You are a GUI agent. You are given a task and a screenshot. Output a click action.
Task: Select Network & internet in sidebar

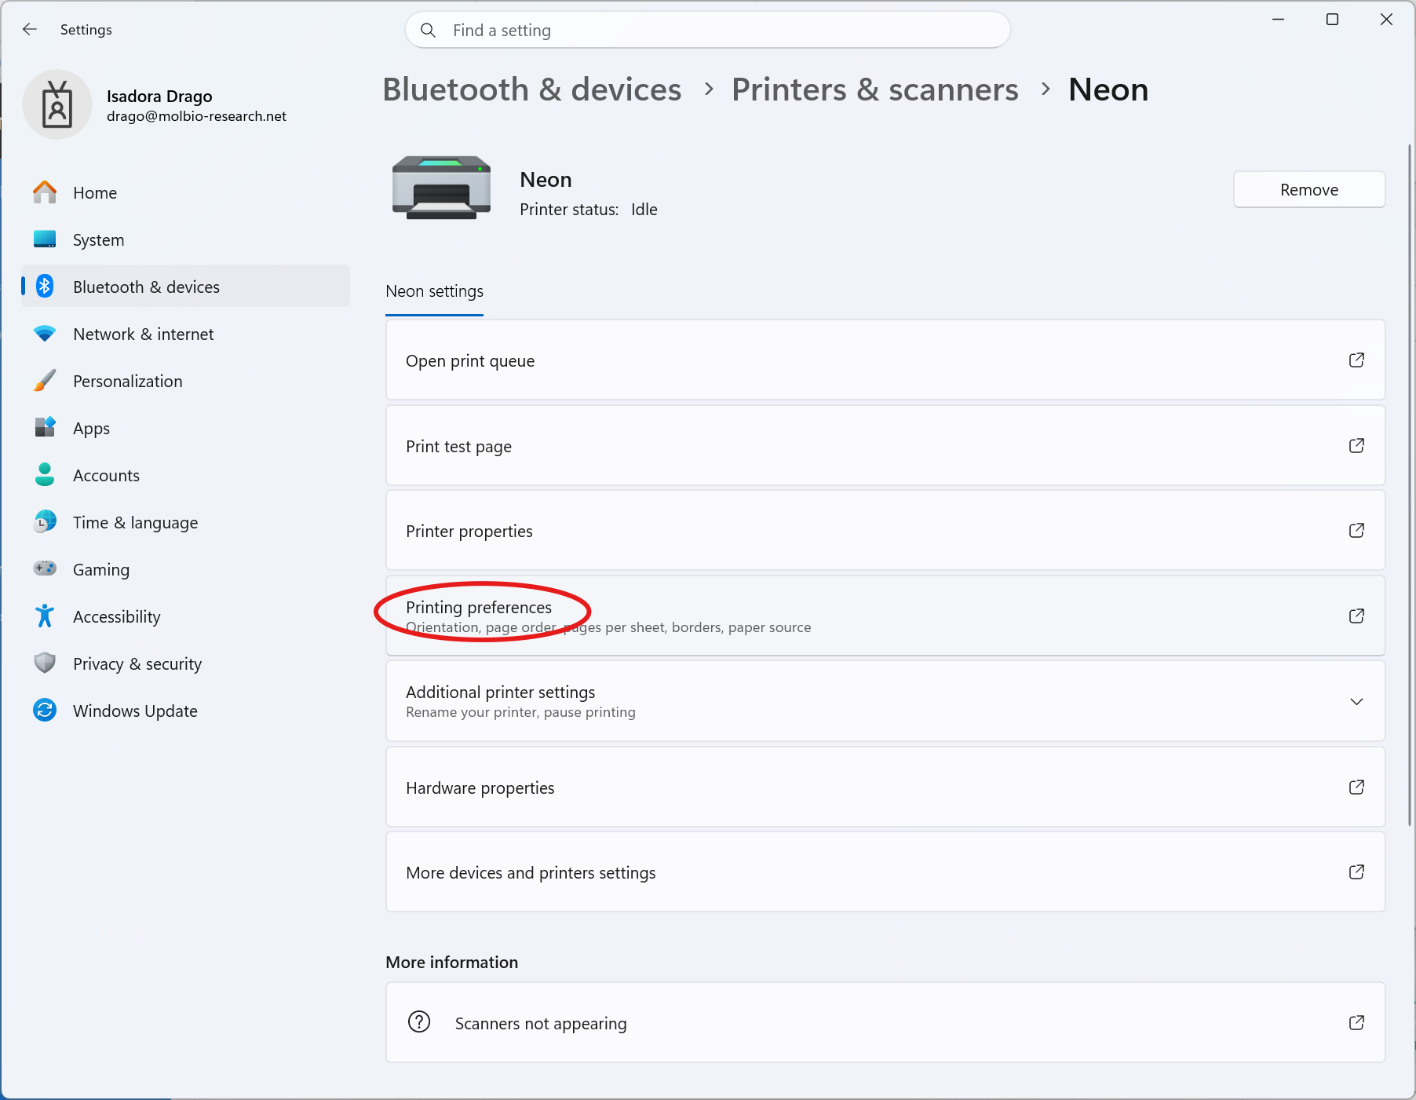[x=185, y=334]
